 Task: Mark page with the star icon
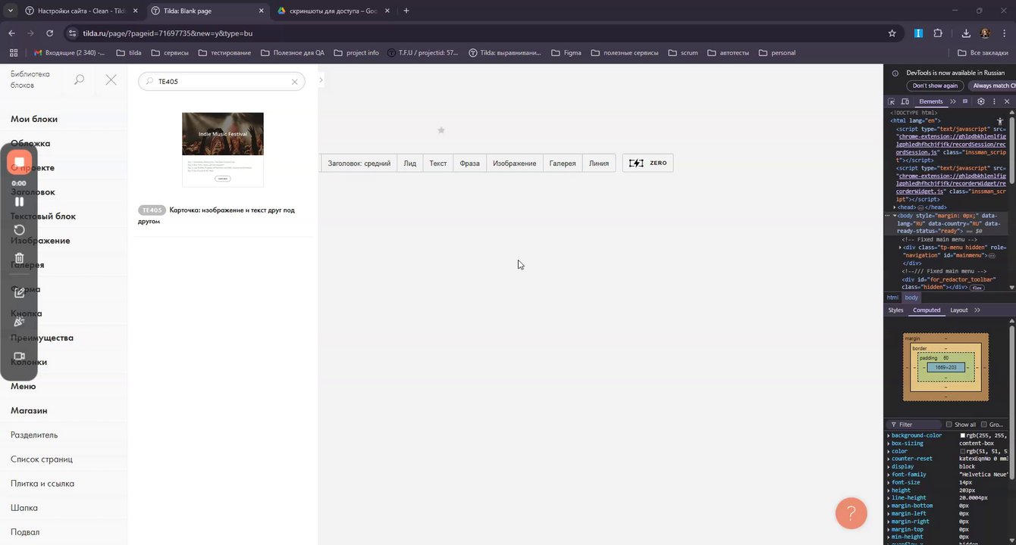441,130
